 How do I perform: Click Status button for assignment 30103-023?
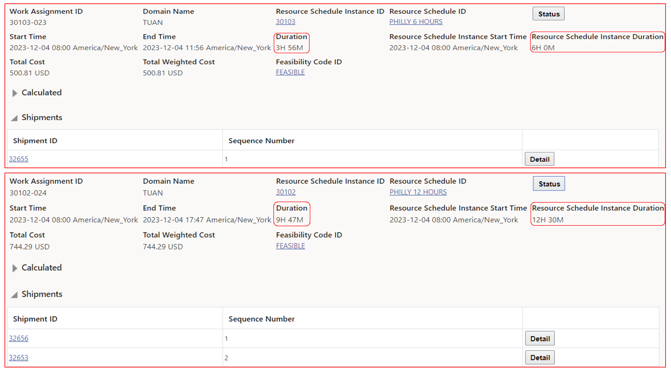(x=548, y=14)
